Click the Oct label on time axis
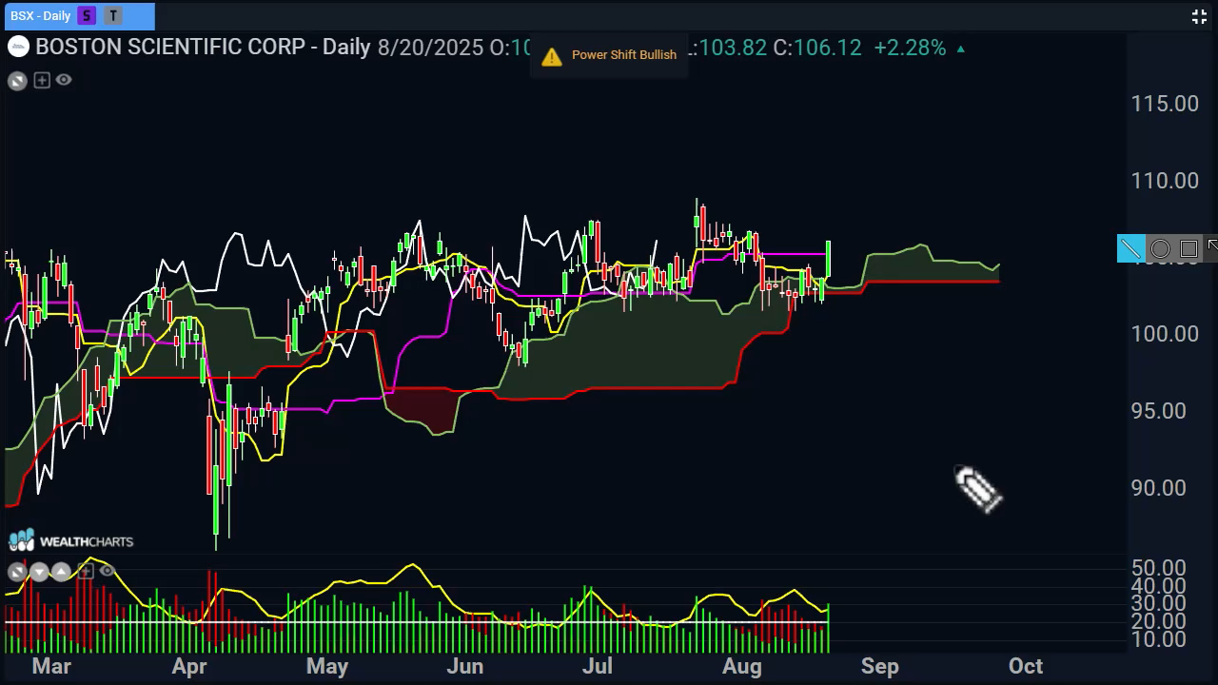 tap(1025, 666)
